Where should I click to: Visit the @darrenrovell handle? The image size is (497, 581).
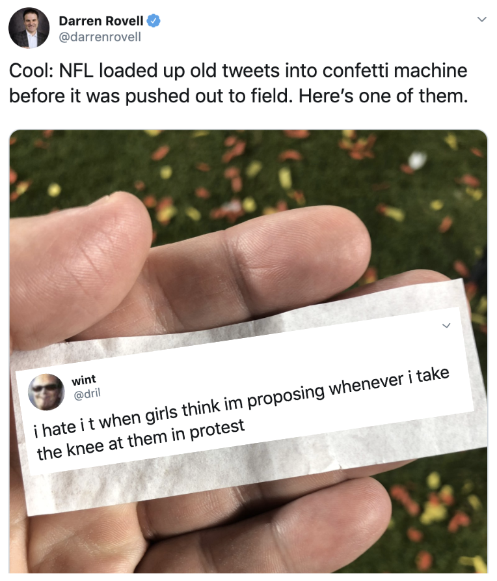pyautogui.click(x=100, y=36)
